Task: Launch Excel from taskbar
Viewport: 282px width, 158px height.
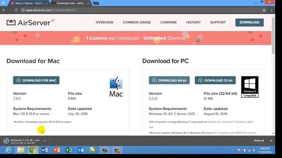Action: click(x=69, y=150)
